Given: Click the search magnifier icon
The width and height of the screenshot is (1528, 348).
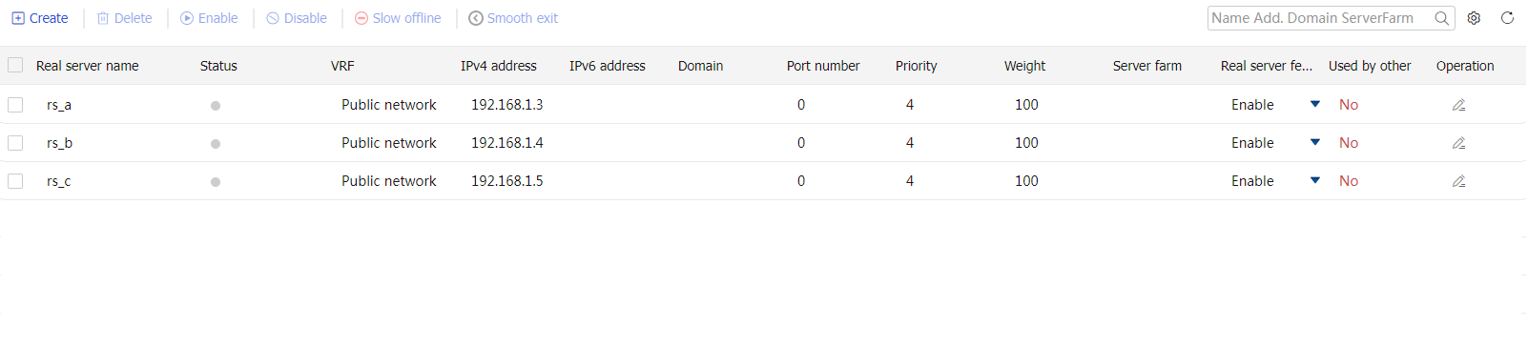Looking at the screenshot, I should [x=1441, y=18].
